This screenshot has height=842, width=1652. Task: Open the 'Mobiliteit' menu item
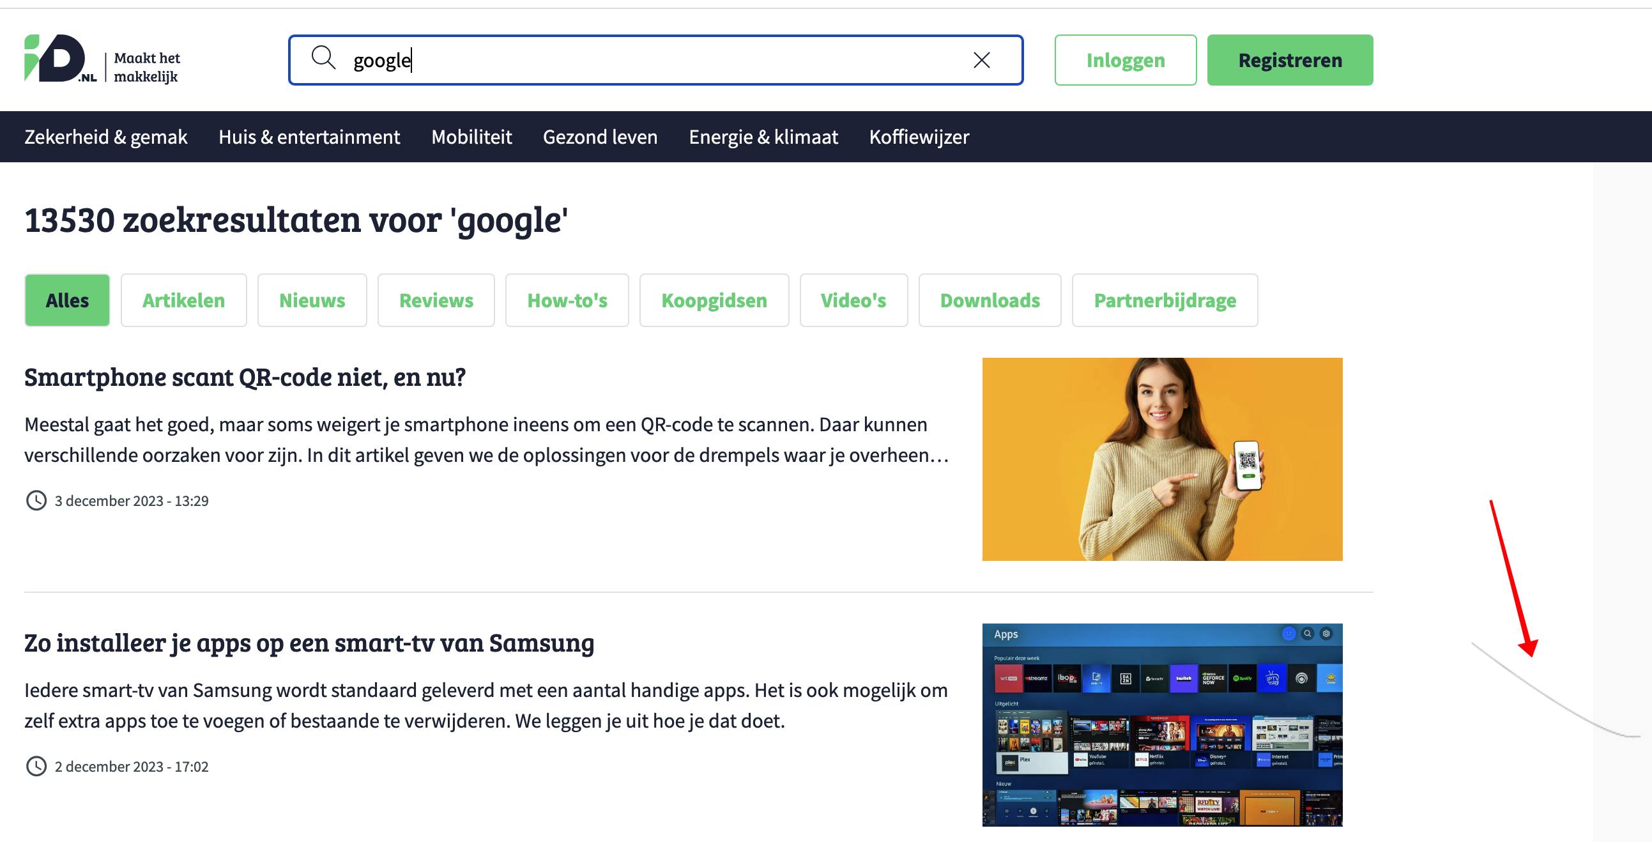point(471,137)
